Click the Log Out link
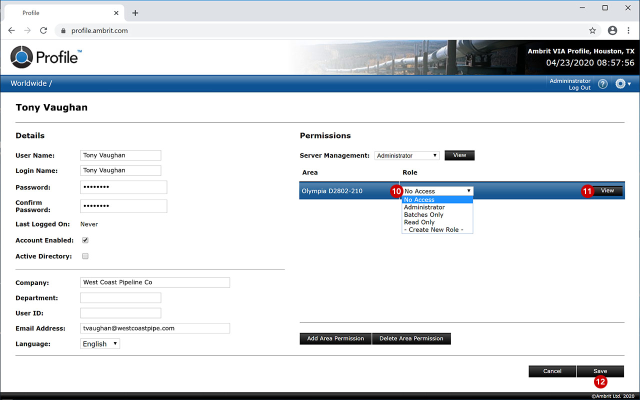The width and height of the screenshot is (640, 400). click(x=579, y=88)
